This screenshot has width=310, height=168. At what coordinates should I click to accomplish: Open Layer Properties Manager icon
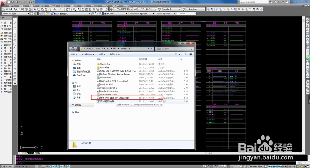coord(41,14)
